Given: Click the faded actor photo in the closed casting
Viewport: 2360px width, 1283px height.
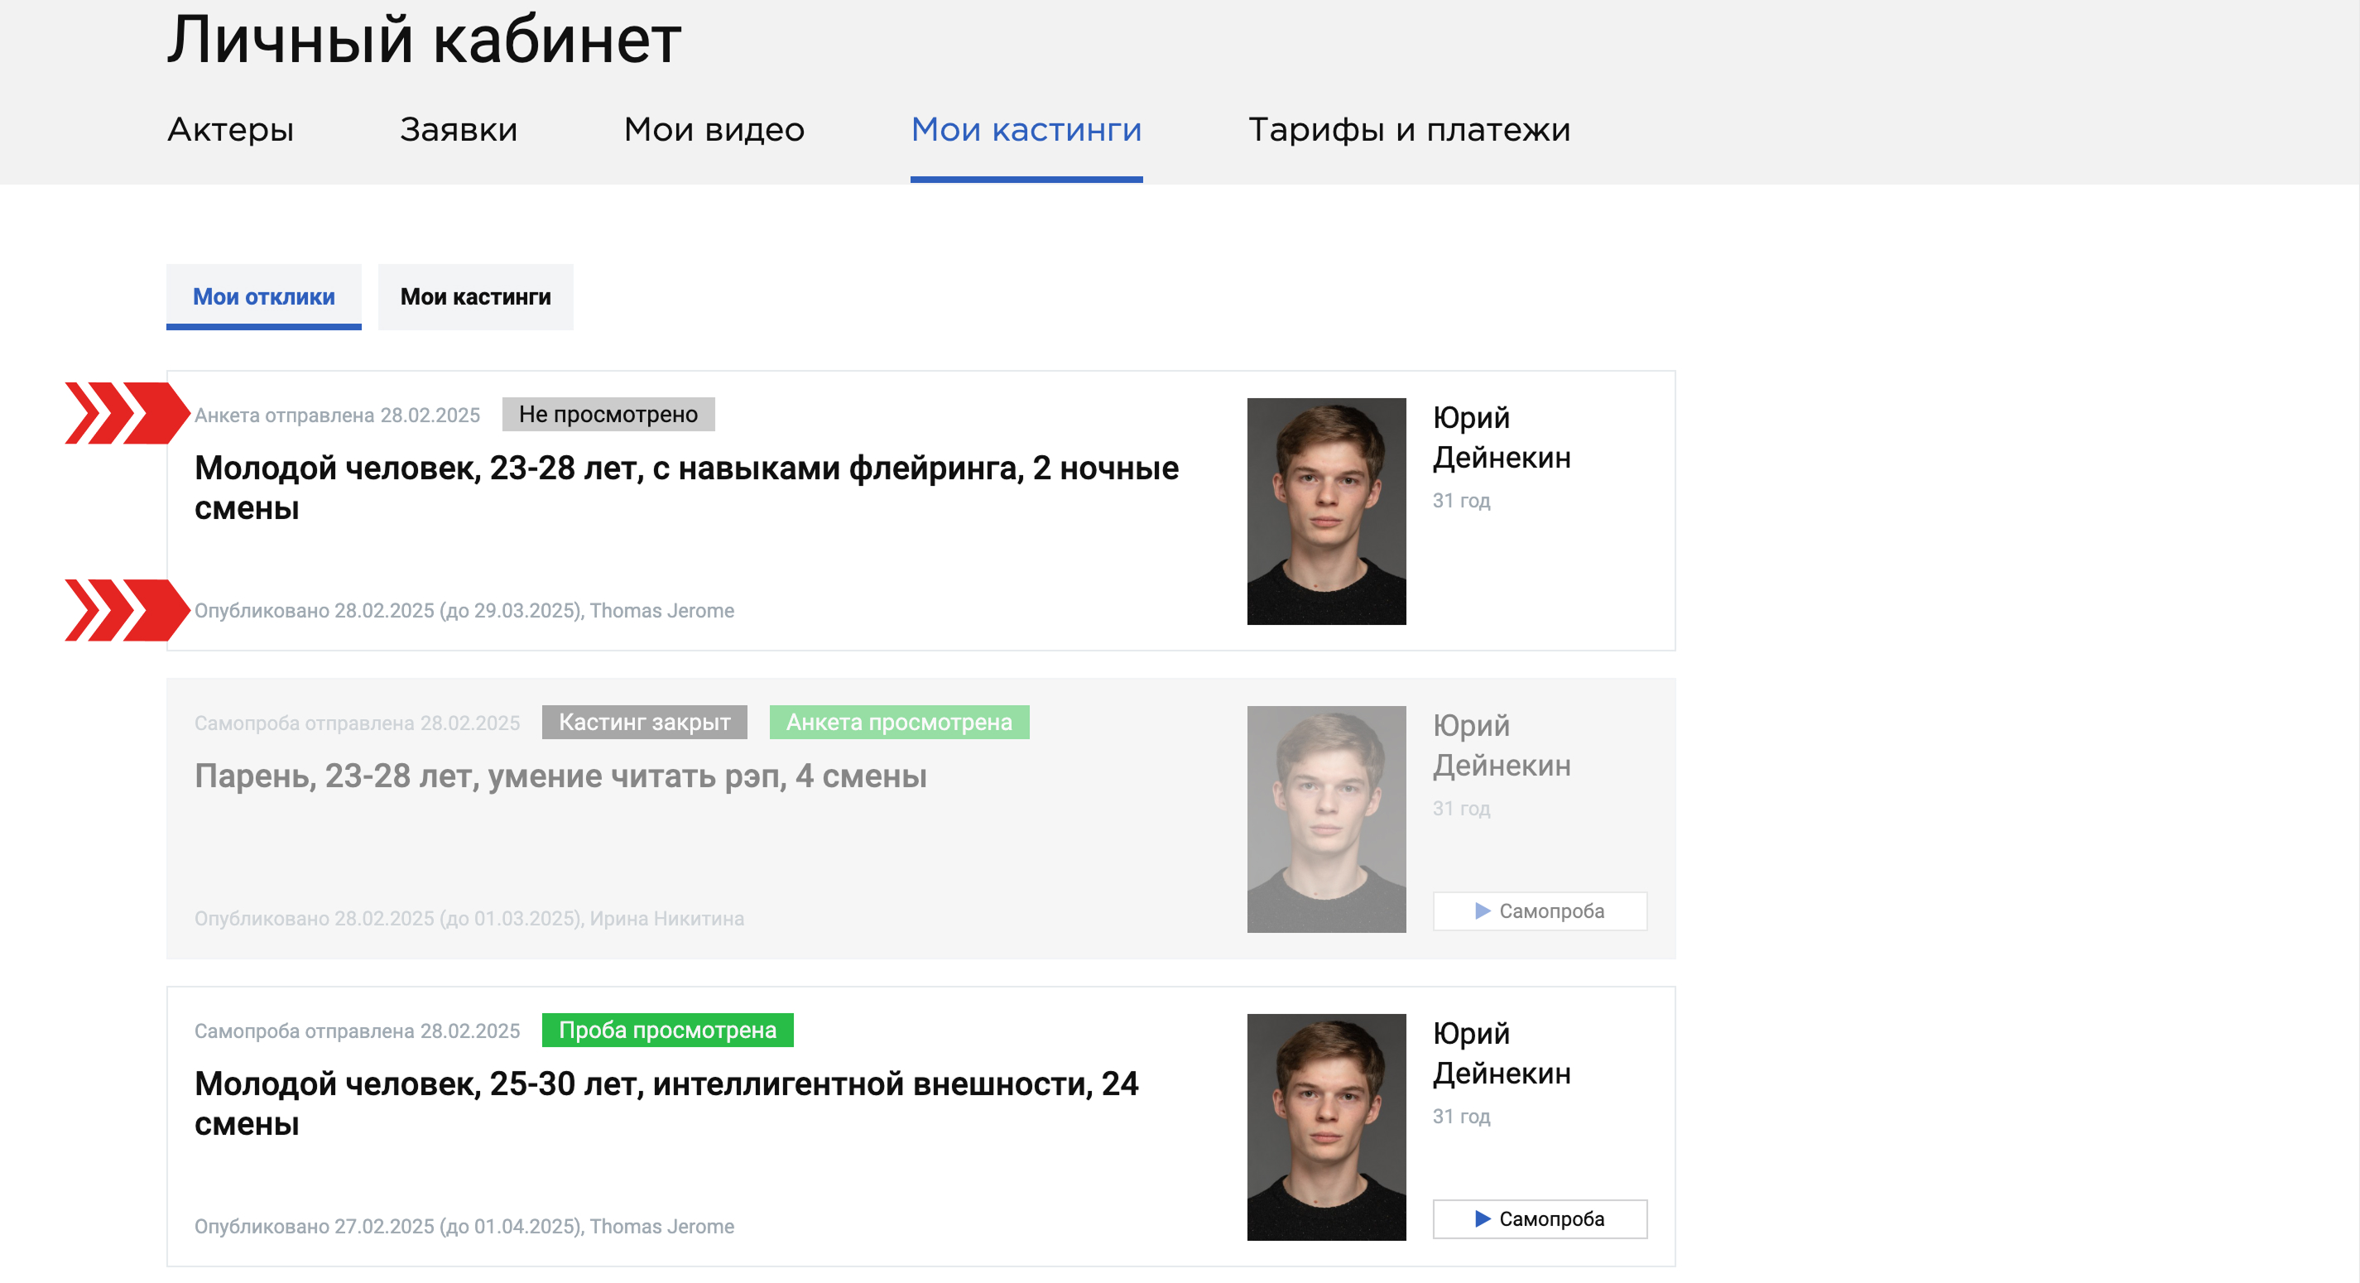Looking at the screenshot, I should coord(1325,819).
